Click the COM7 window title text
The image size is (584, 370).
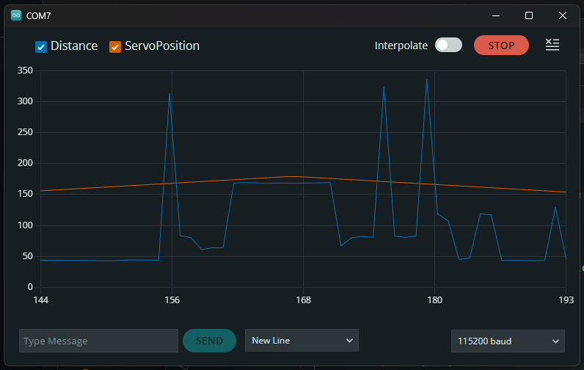pyautogui.click(x=38, y=16)
